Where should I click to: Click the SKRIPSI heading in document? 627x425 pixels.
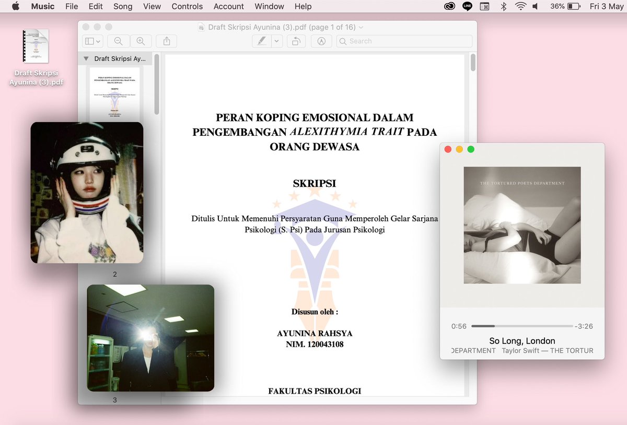(x=315, y=183)
